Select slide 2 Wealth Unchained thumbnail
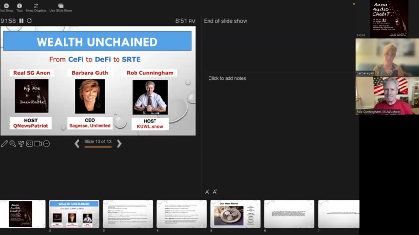This screenshot has height=235, width=419. coord(74,214)
